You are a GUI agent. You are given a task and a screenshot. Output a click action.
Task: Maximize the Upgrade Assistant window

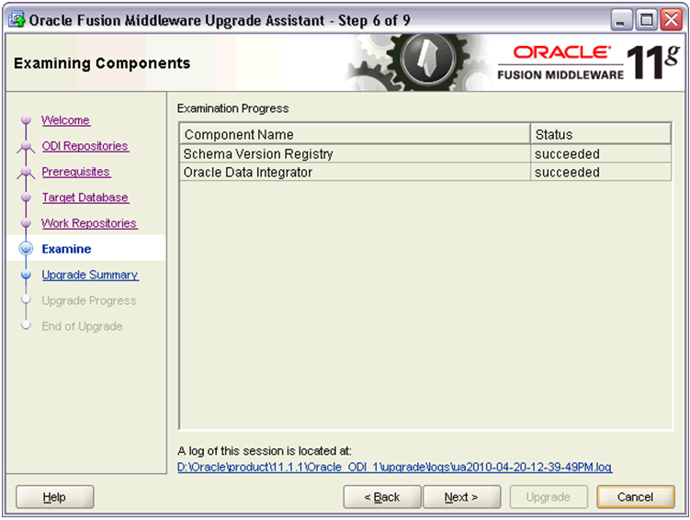(x=647, y=20)
